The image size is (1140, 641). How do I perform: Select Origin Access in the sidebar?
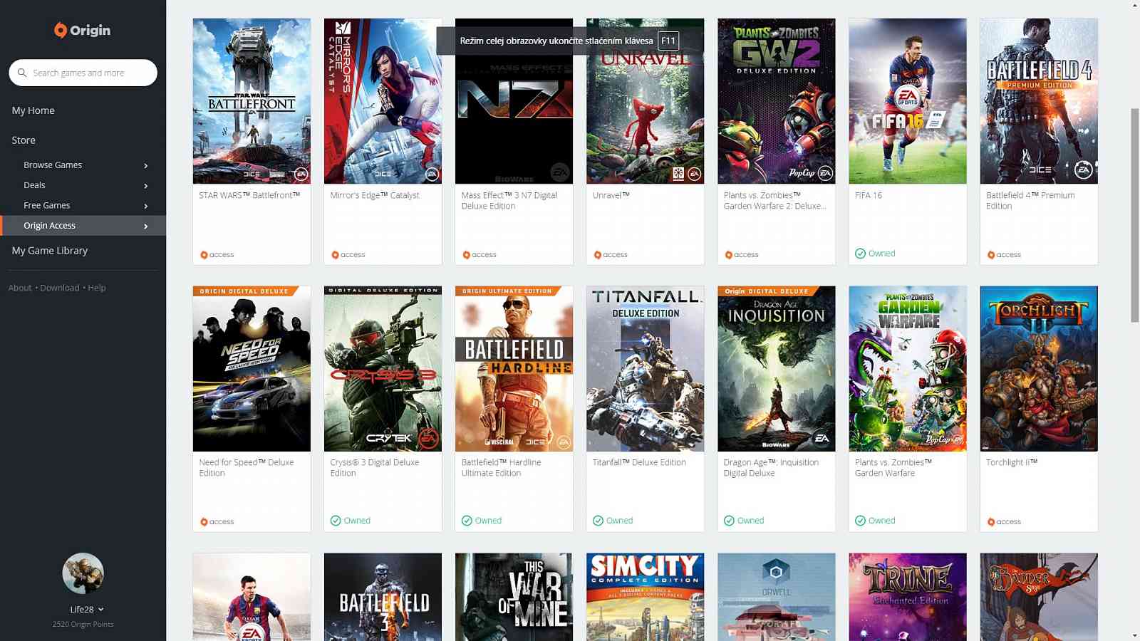click(49, 225)
